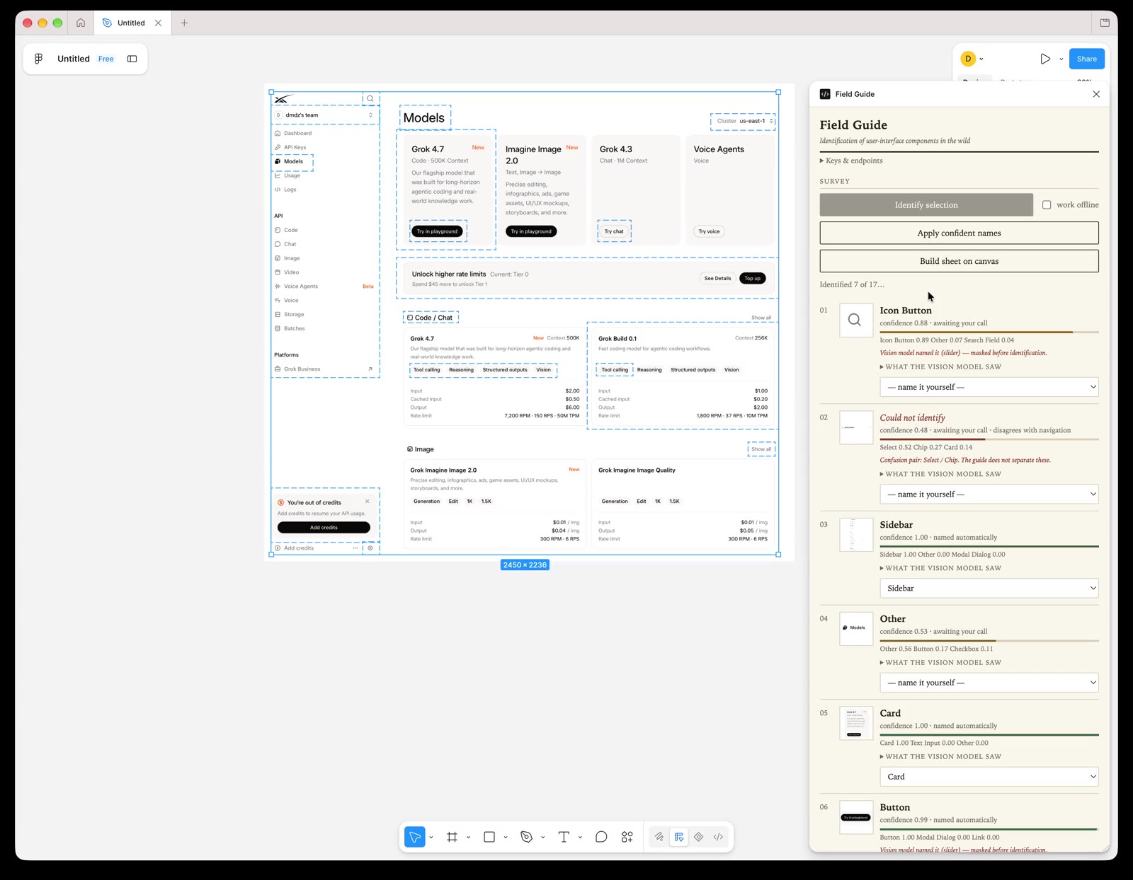Select the Text tool
Image resolution: width=1133 pixels, height=880 pixels.
click(564, 837)
